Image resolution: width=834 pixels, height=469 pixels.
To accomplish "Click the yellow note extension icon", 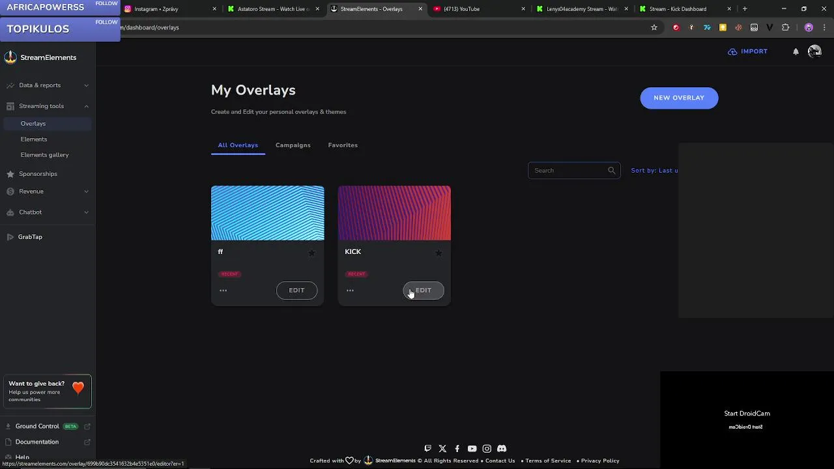I will tap(723, 27).
